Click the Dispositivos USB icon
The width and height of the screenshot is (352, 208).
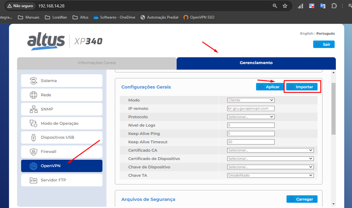[33, 137]
